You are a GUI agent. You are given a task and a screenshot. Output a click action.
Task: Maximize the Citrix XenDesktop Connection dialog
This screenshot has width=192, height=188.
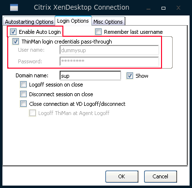163,8
